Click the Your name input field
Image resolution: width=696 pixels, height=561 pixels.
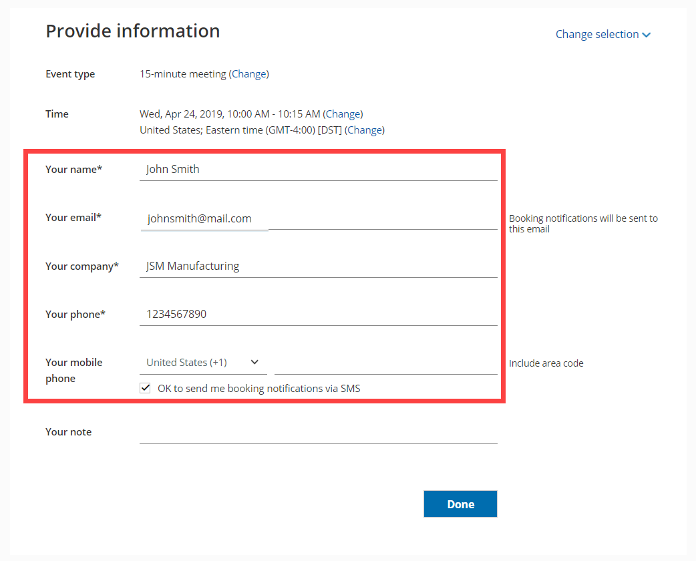point(318,170)
